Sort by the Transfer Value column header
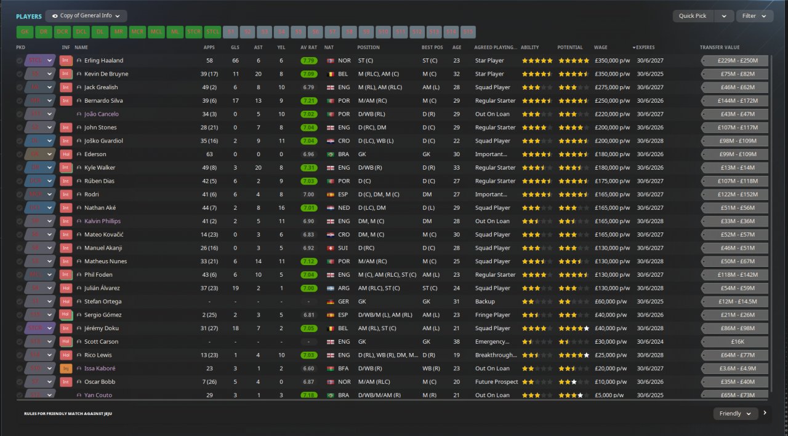This screenshot has width=788, height=436. (720, 47)
